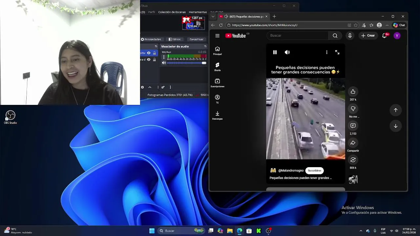Screen dimensions: 420x236
Task: Dislike the Short with thumbs-down icon
Action: click(x=353, y=109)
